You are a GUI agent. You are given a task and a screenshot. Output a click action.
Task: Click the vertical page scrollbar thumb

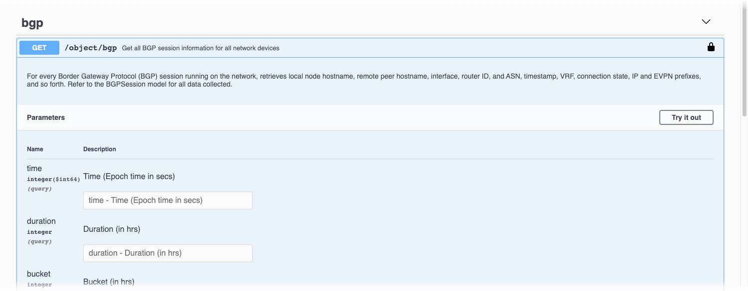(745, 60)
